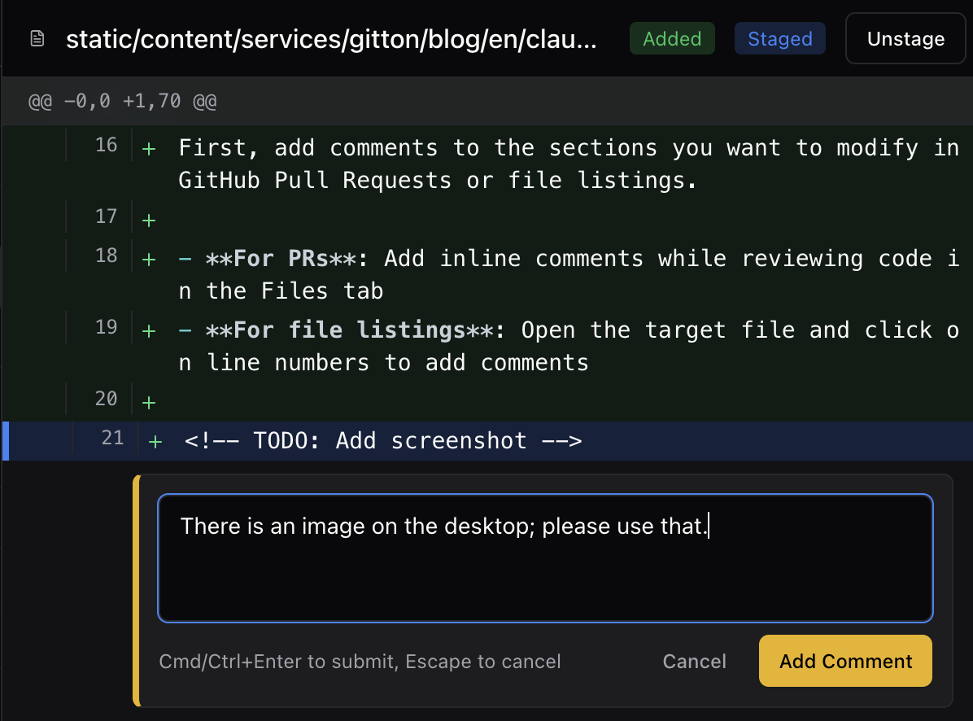Click line number 21 in the gutter
Viewport: 973px width, 721px height.
click(112, 438)
